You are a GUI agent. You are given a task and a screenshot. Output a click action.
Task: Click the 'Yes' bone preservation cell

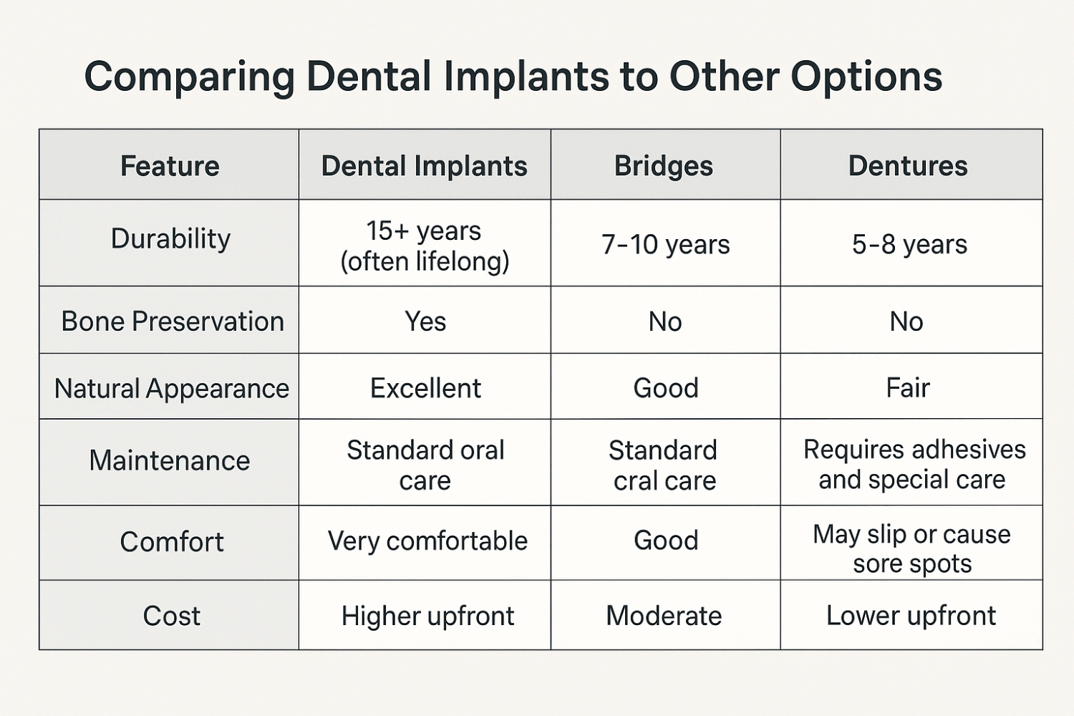click(x=425, y=321)
